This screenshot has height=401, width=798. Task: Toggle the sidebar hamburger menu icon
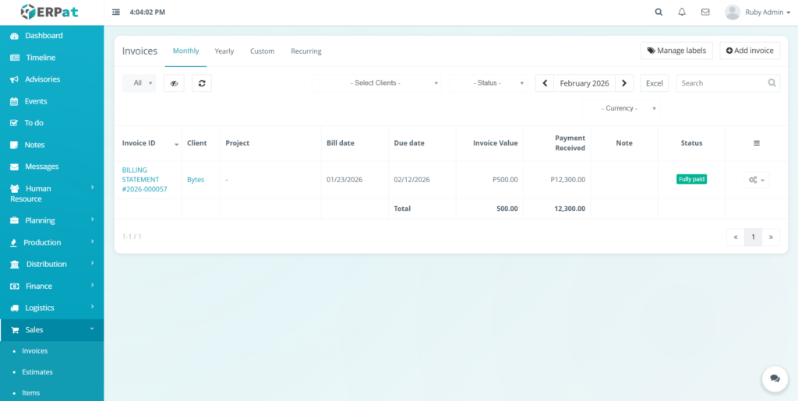pos(116,12)
